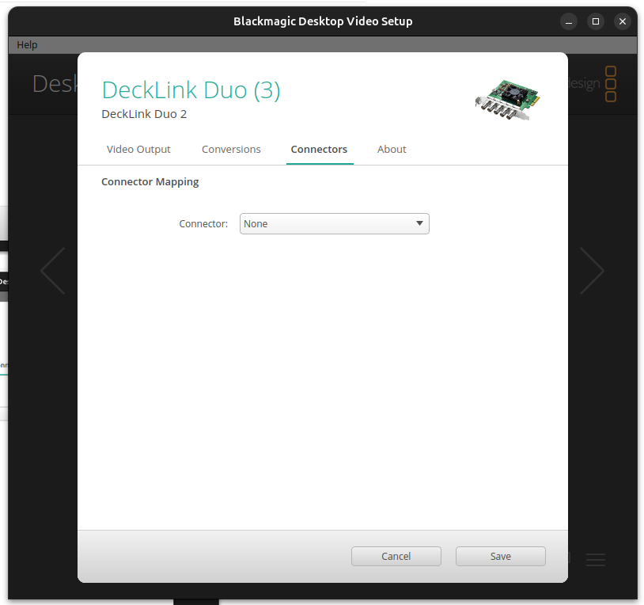This screenshot has height=605, width=644.
Task: Click the Connector Mapping section heading
Action: [x=150, y=182]
